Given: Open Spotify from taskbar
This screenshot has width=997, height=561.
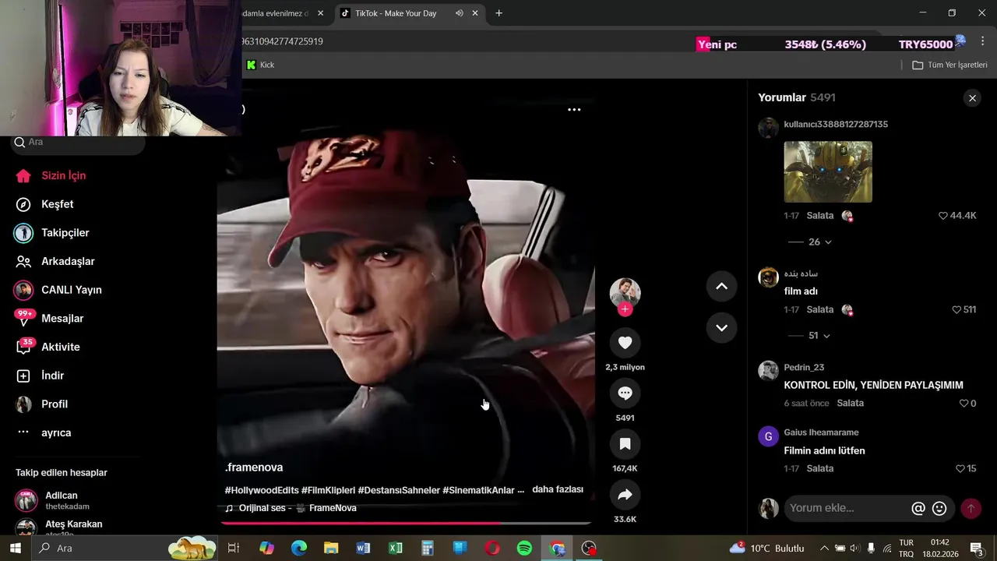Looking at the screenshot, I should tap(524, 549).
